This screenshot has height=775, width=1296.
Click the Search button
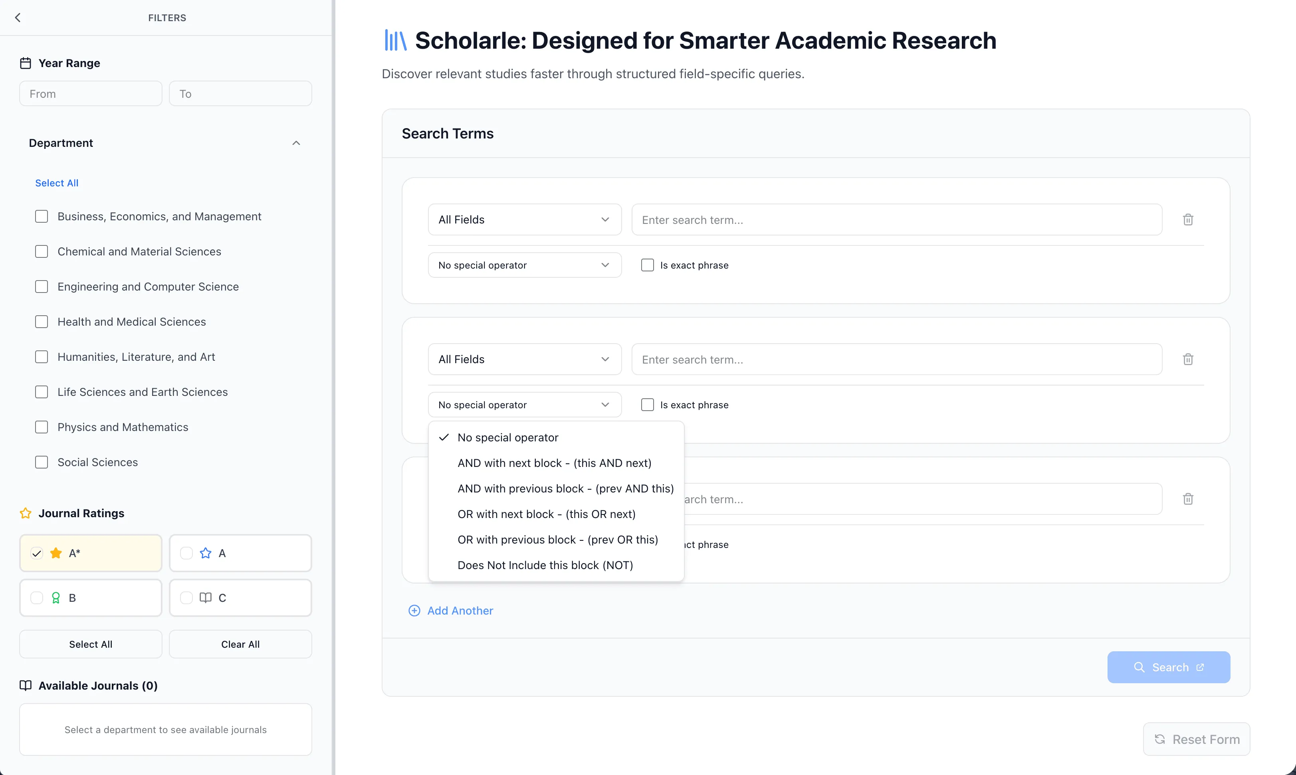click(1169, 667)
